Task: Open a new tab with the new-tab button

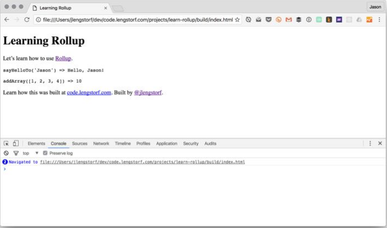Action: 118,9
